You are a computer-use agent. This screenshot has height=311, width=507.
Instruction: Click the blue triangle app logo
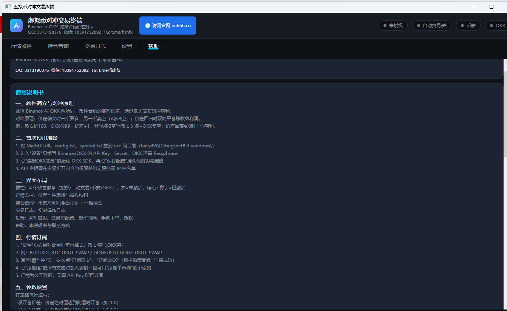pyautogui.click(x=16, y=26)
